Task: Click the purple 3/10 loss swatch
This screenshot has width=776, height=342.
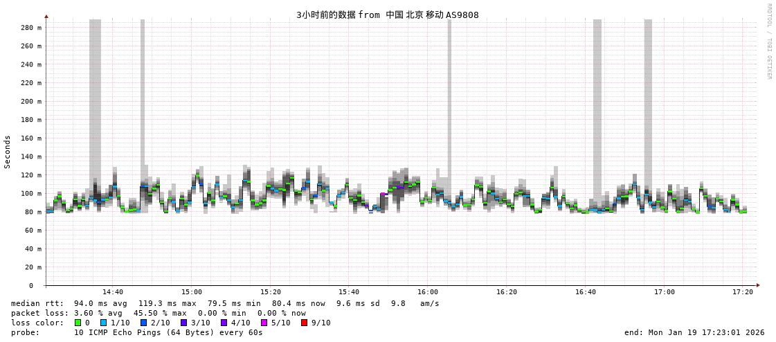Action: point(183,323)
